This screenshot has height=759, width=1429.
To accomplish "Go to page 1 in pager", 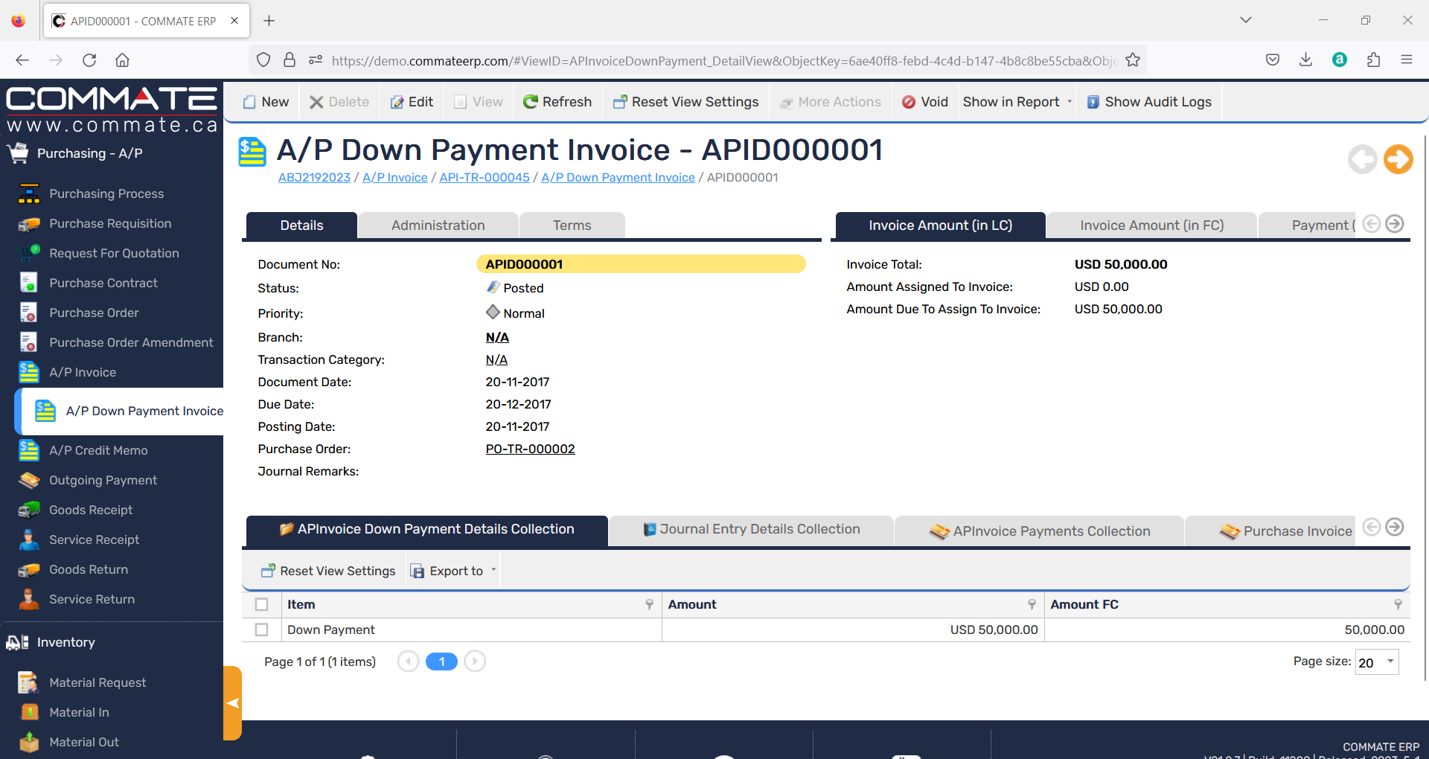I will click(x=441, y=662).
